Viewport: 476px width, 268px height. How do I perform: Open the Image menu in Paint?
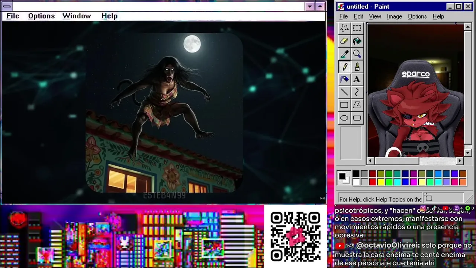(x=394, y=16)
